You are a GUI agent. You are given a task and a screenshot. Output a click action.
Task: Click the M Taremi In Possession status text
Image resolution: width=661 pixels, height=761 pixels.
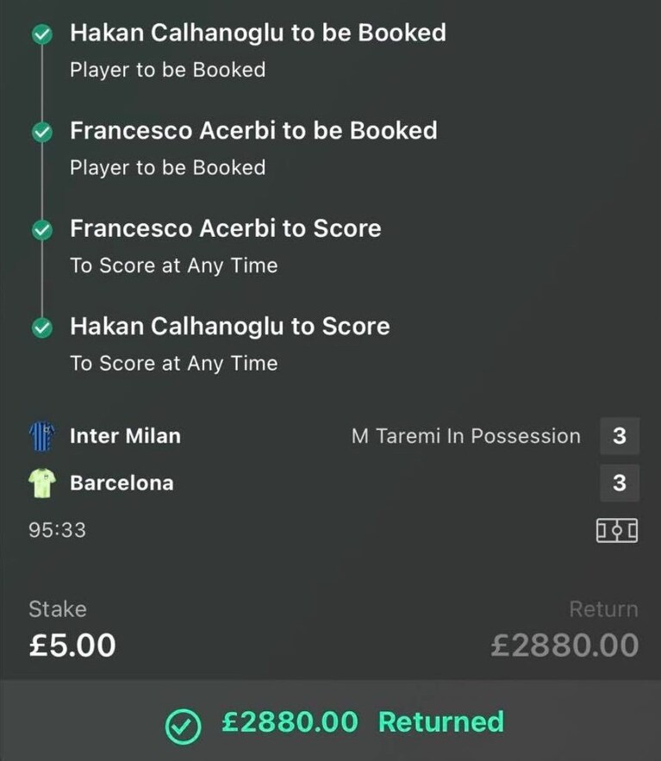(x=466, y=436)
